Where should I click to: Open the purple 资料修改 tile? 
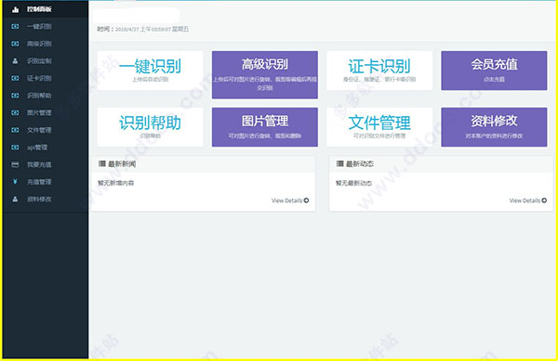point(494,127)
